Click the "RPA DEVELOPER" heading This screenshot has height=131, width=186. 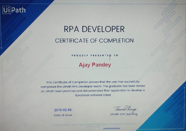pos(94,29)
